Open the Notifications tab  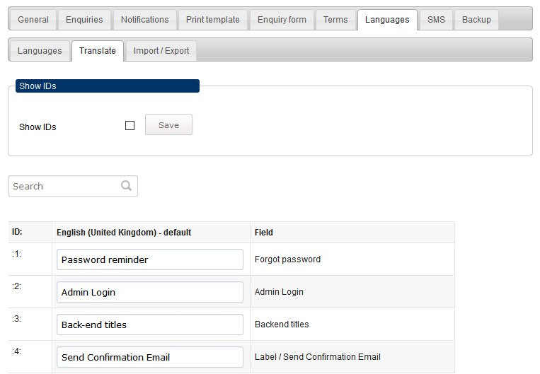click(144, 20)
